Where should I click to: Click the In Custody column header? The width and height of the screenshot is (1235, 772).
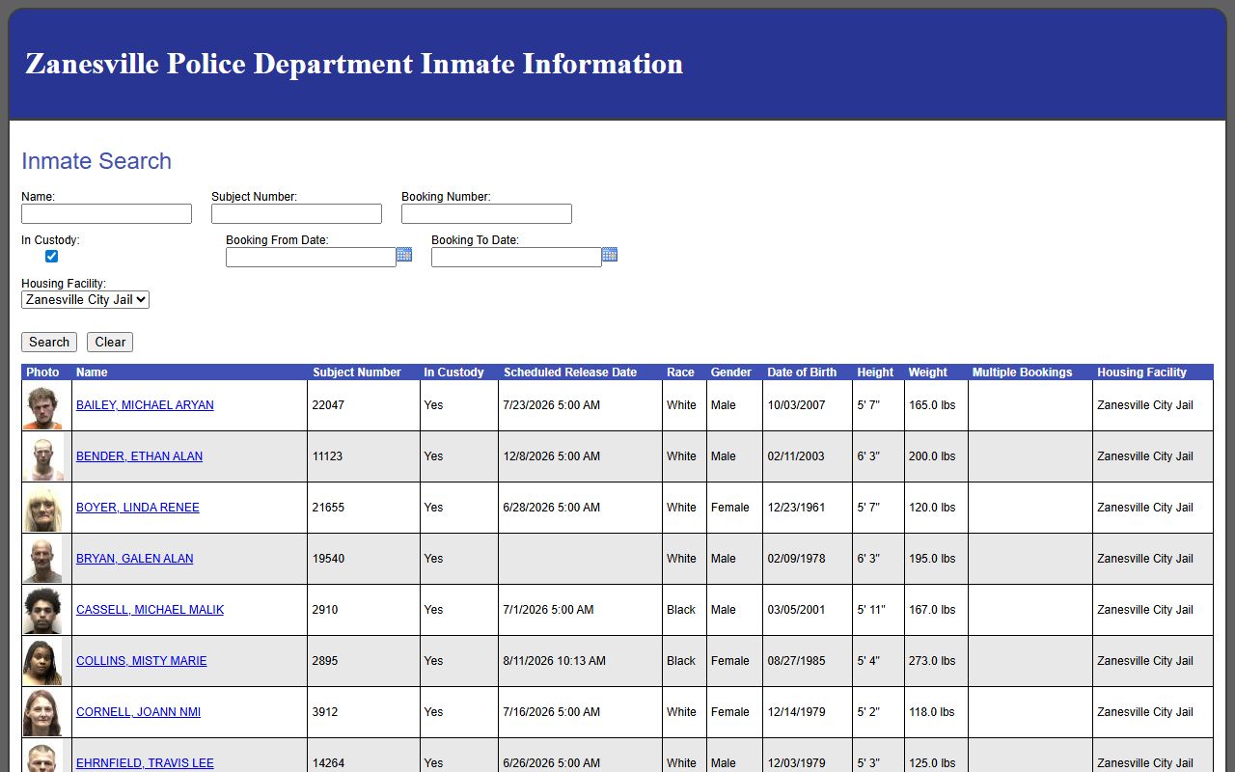point(453,372)
